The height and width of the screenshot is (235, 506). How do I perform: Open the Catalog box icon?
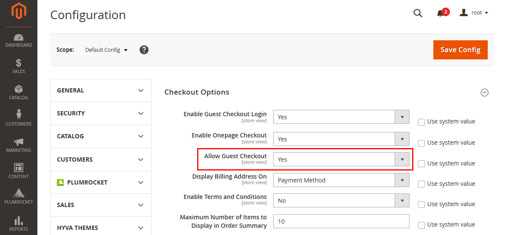[x=18, y=90]
